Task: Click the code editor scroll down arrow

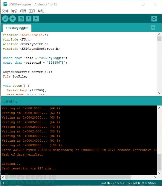Action: click(159, 93)
